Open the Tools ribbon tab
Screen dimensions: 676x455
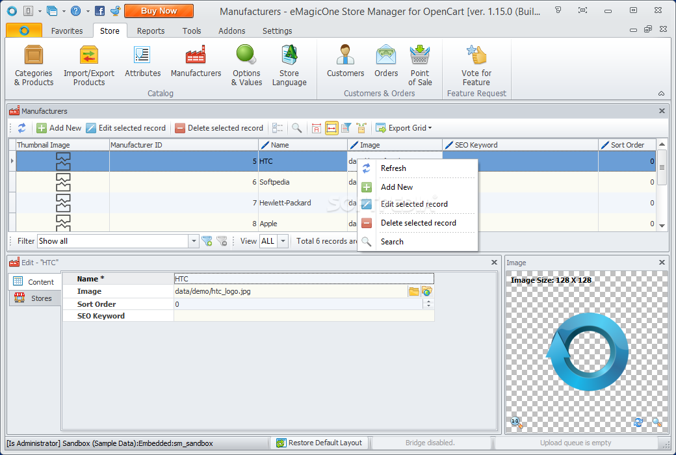pos(191,31)
